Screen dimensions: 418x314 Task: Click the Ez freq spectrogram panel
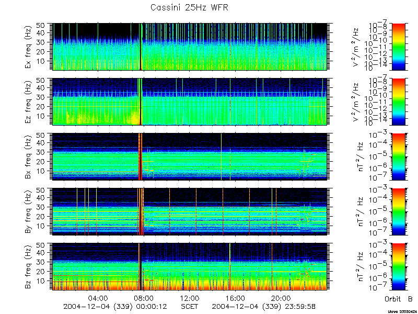(190, 102)
